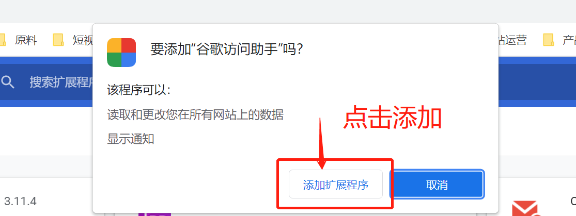Click the purple extension icon below dialog
This screenshot has height=216, width=576.
click(154, 214)
